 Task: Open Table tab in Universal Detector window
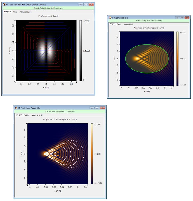(15, 12)
